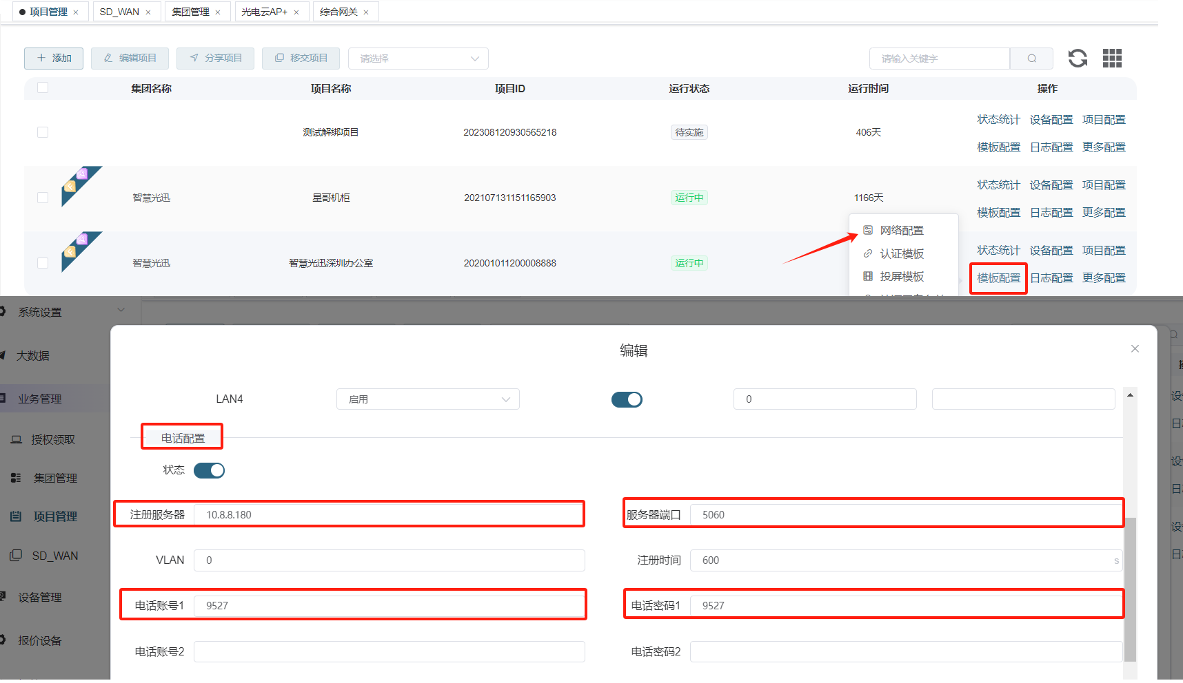1183x683 pixels.
Task: Click the refresh icon beside the search box
Action: coord(1078,59)
